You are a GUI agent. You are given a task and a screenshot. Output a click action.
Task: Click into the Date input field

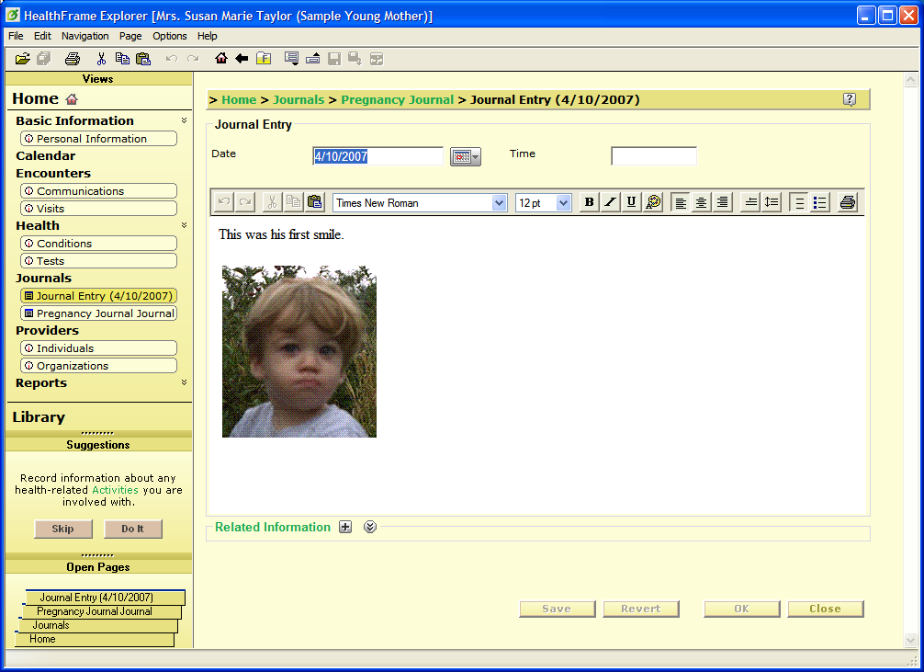377,156
